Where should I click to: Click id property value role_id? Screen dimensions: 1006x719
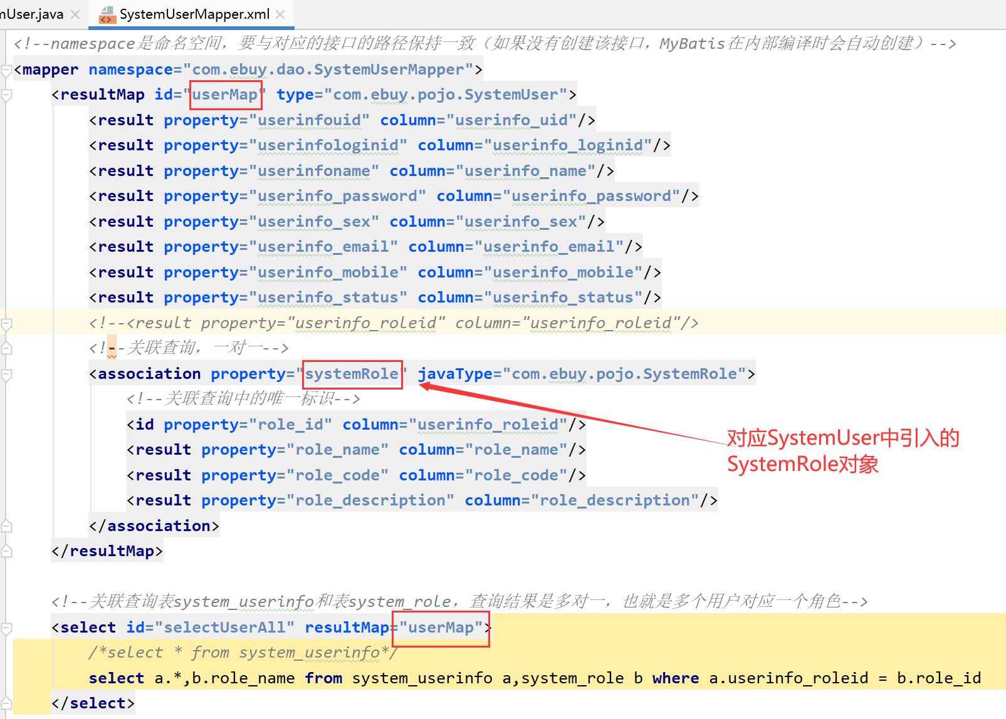[290, 425]
